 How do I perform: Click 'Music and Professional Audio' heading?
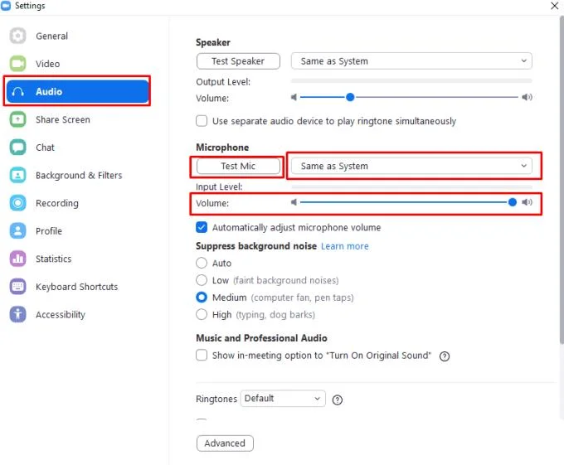tap(261, 338)
